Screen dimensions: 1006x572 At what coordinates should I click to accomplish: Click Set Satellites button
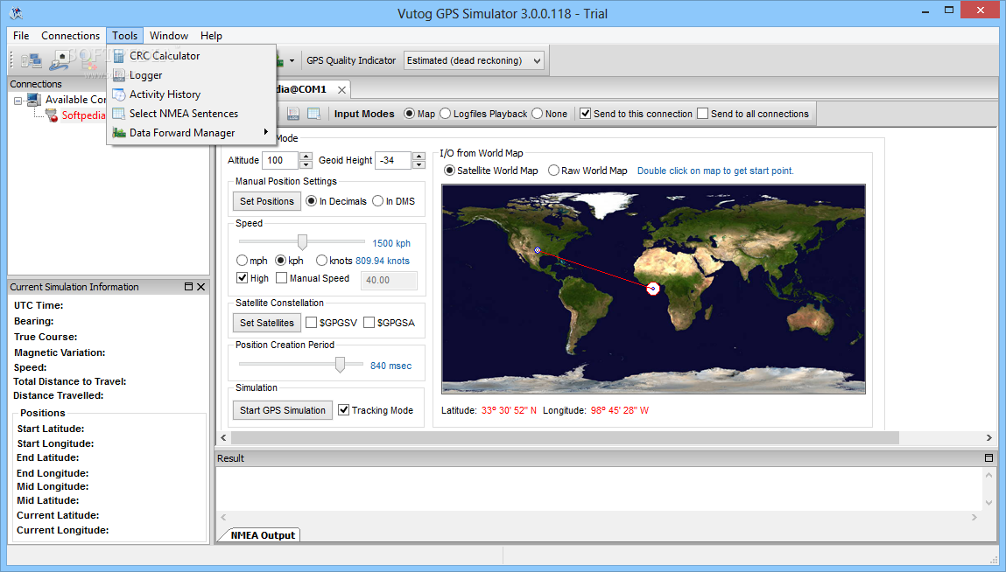(267, 323)
